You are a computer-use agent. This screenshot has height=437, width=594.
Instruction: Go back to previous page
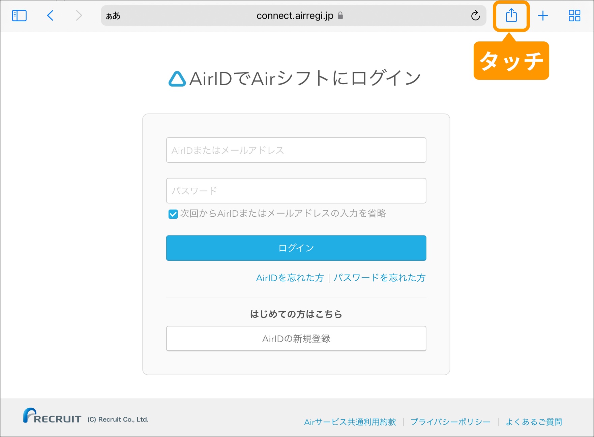click(x=50, y=15)
